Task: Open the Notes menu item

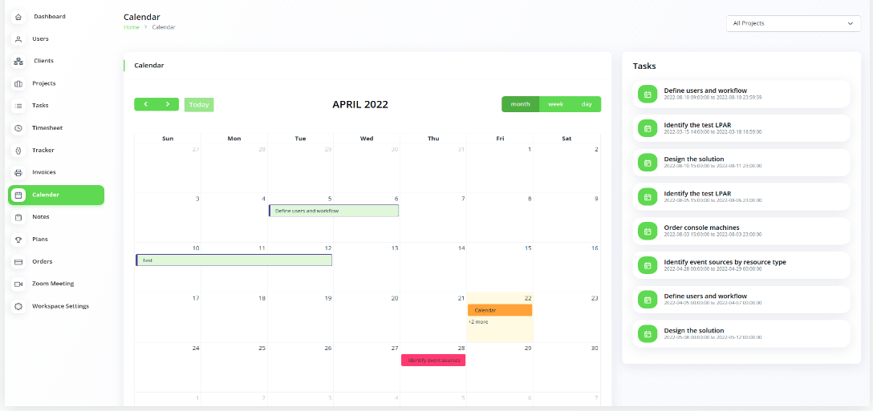Action: pyautogui.click(x=41, y=217)
